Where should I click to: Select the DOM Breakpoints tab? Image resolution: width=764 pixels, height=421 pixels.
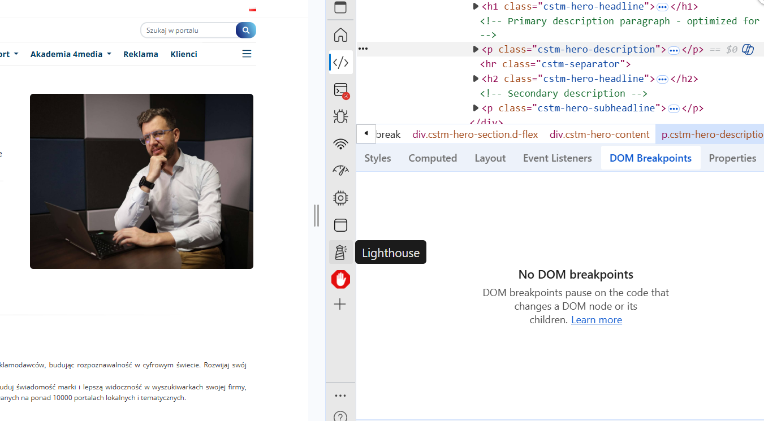click(x=650, y=158)
